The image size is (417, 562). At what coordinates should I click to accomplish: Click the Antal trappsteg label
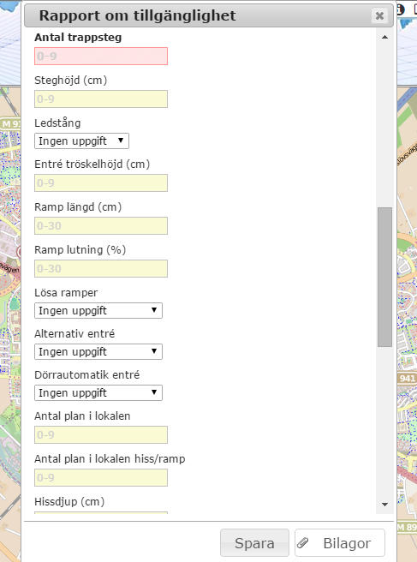pos(78,38)
